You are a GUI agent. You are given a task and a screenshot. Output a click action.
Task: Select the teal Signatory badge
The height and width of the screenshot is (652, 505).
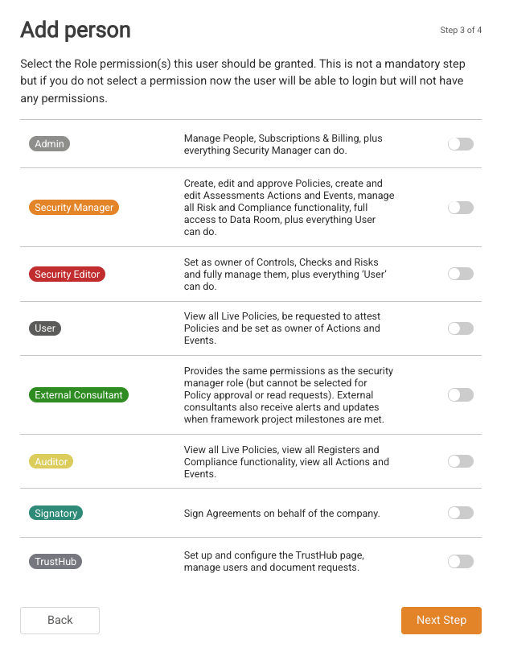click(56, 513)
